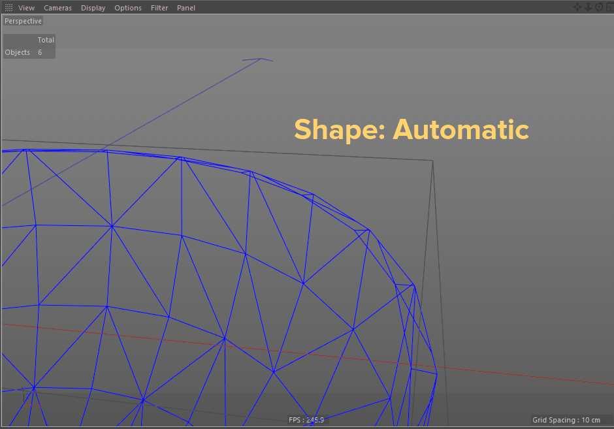This screenshot has width=614, height=429.
Task: Open the Panel menu
Action: point(186,7)
